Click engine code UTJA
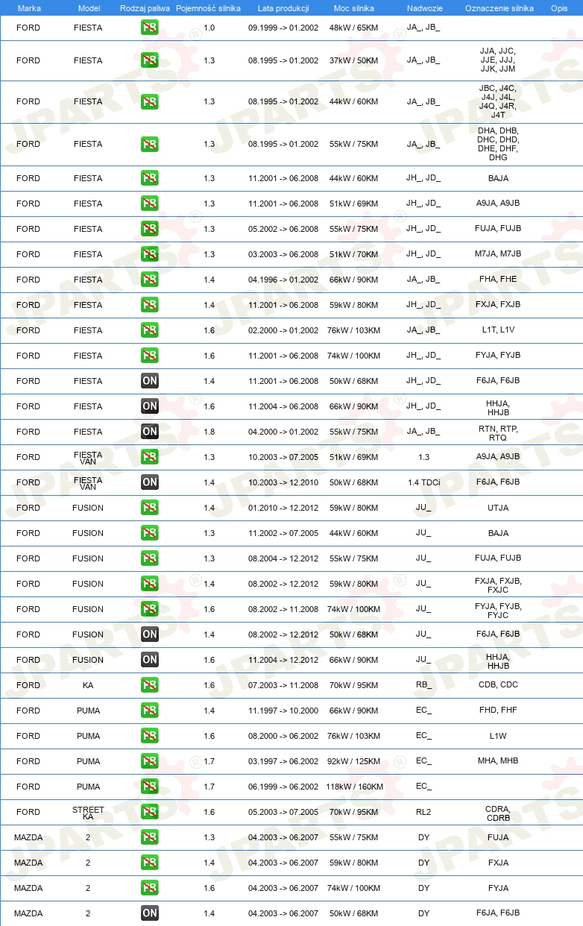The image size is (583, 926). [x=498, y=508]
